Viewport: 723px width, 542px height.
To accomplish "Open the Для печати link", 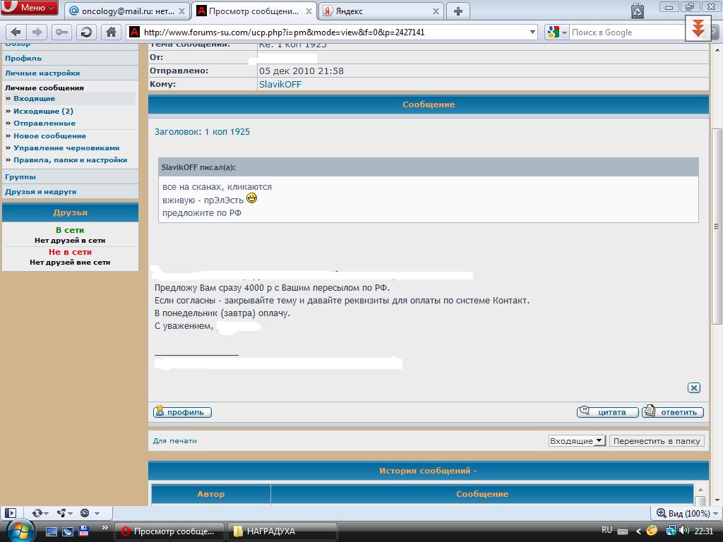I will click(175, 440).
